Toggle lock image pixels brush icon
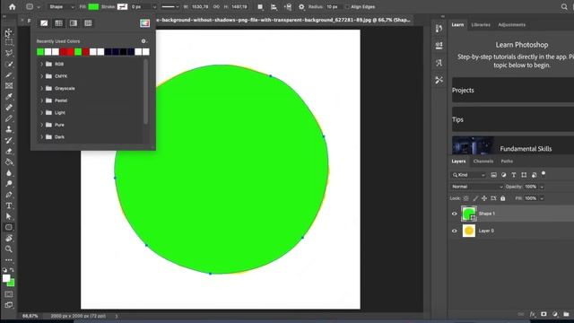The width and height of the screenshot is (574, 323). (475, 198)
